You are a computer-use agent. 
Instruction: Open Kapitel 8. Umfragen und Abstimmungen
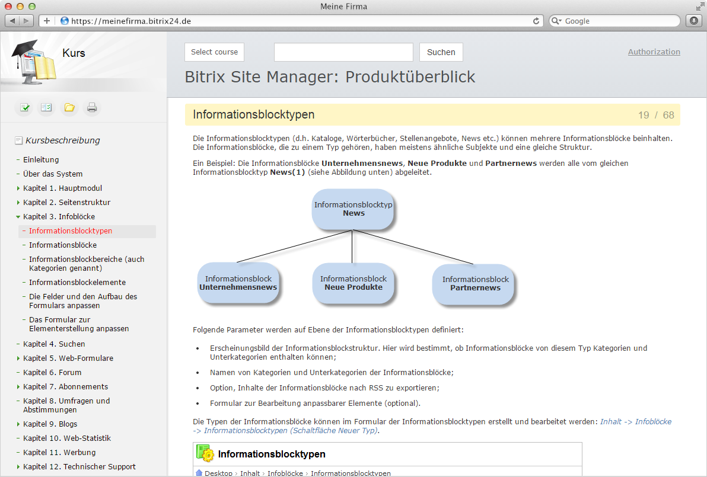tap(67, 405)
